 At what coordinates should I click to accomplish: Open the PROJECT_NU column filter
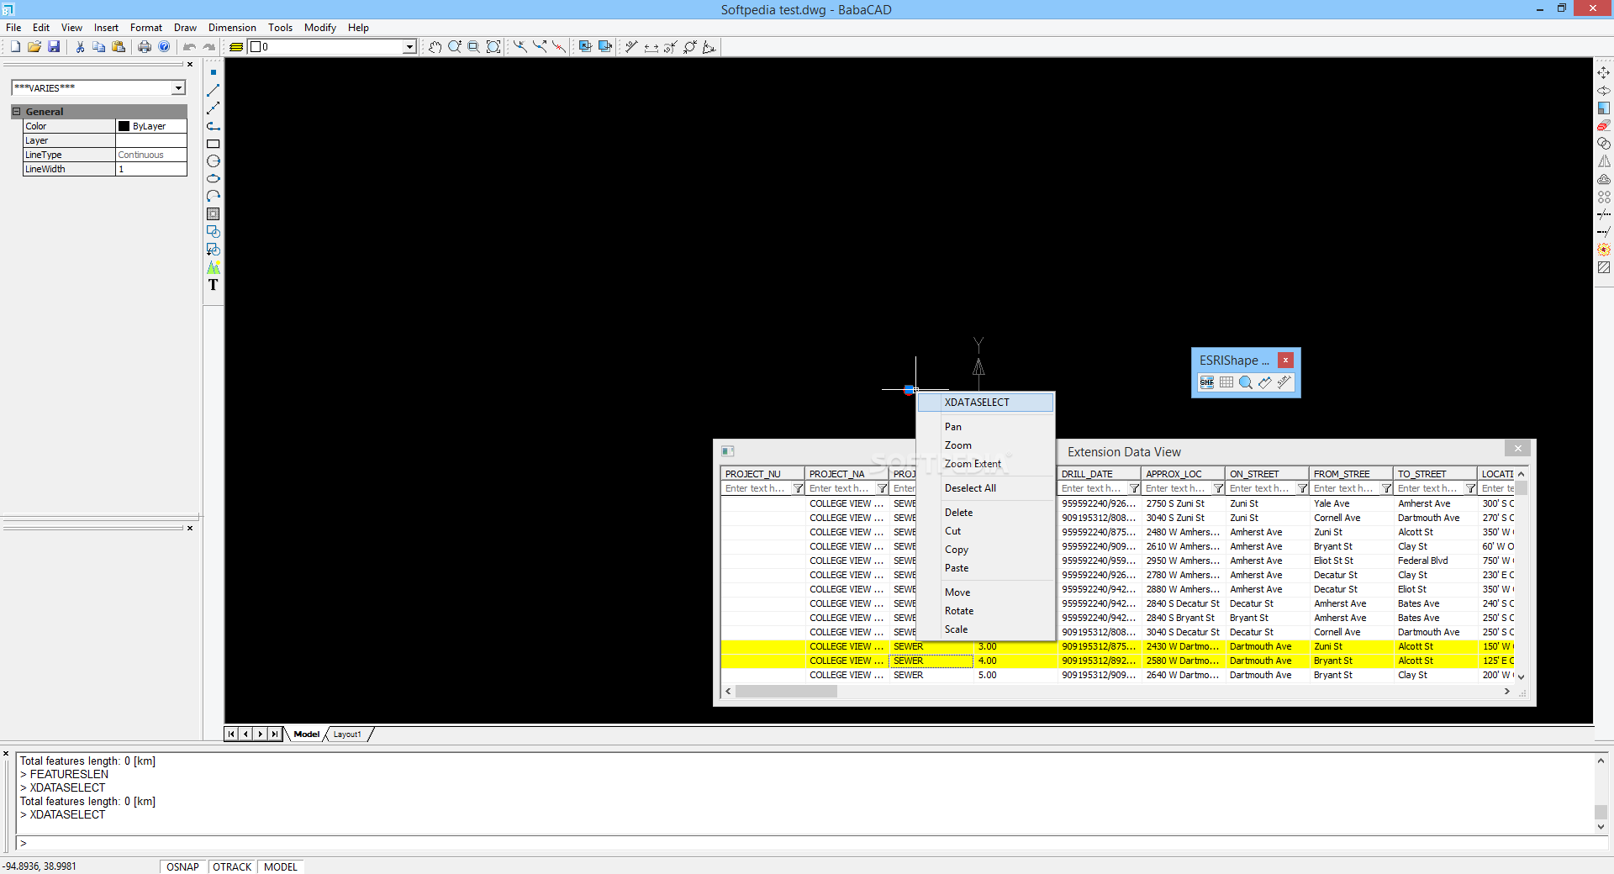pos(798,488)
